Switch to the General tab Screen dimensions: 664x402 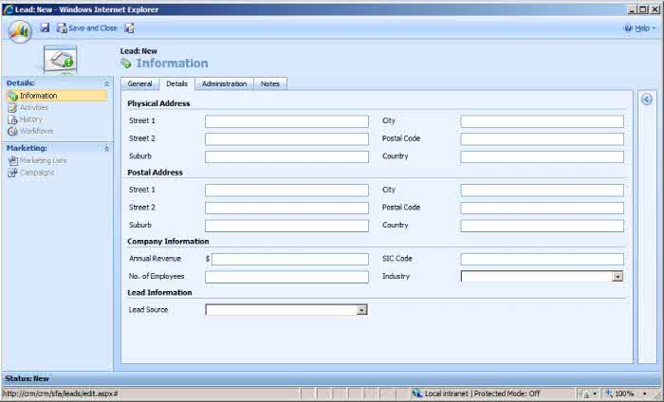[139, 83]
